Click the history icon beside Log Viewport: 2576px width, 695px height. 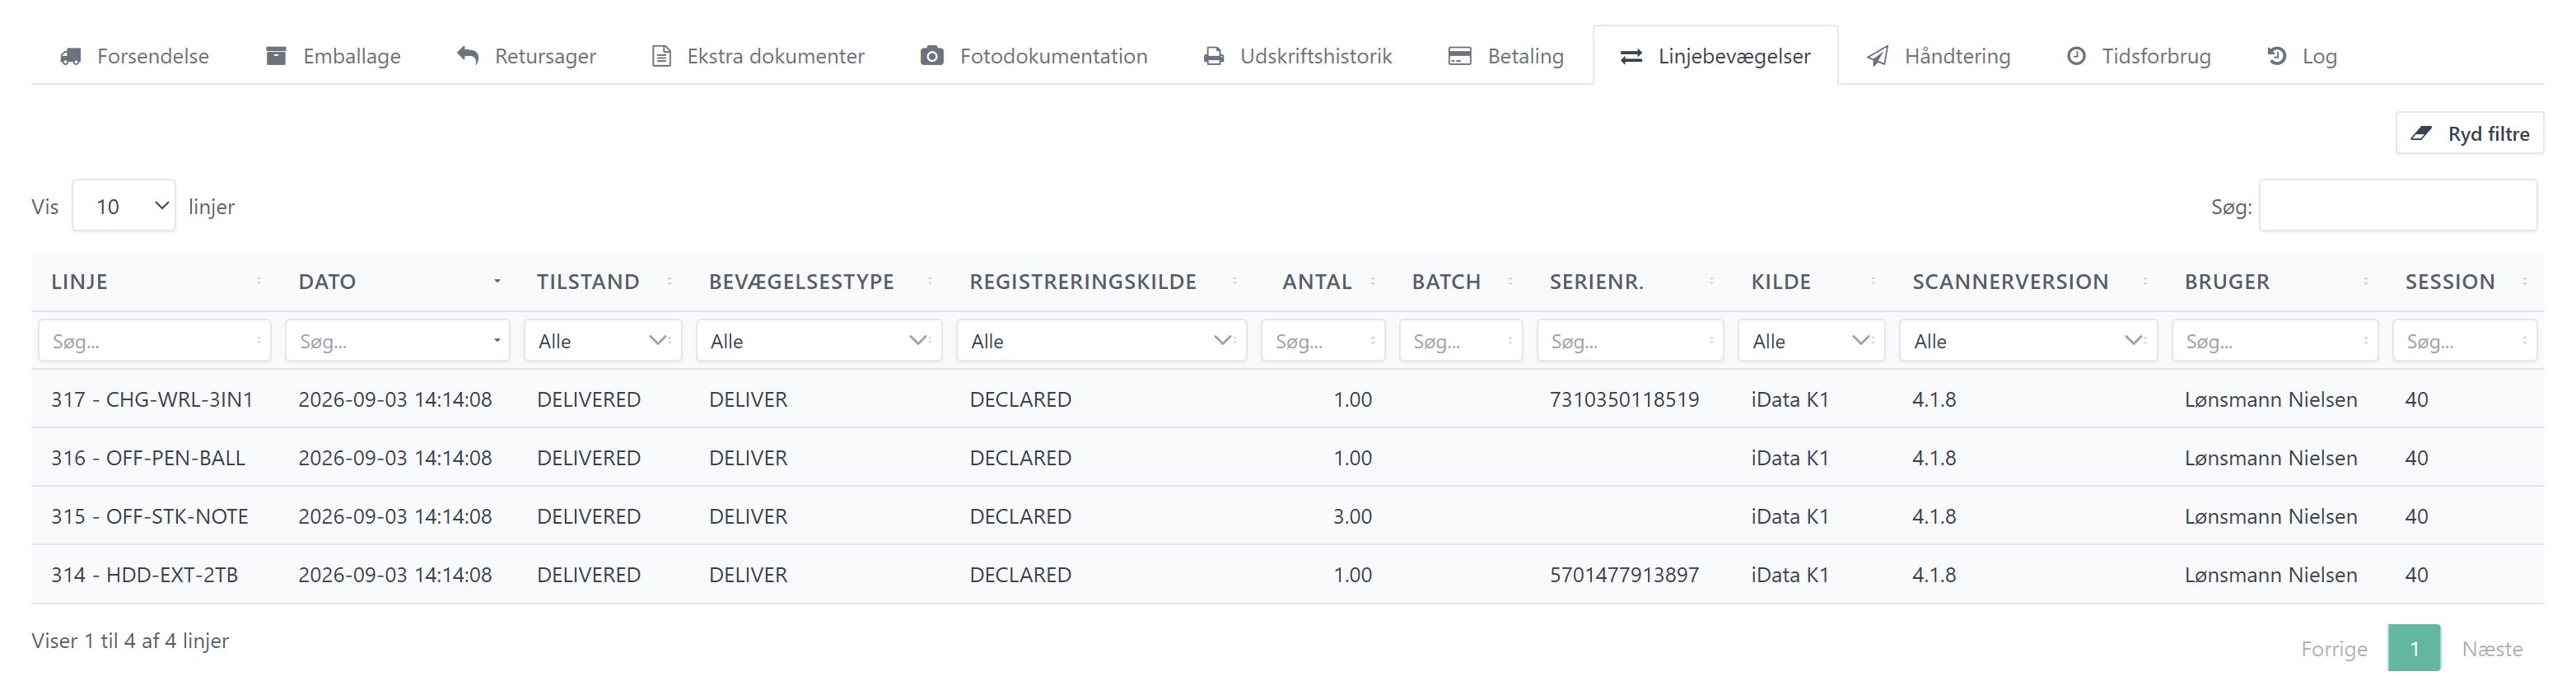tap(2277, 56)
